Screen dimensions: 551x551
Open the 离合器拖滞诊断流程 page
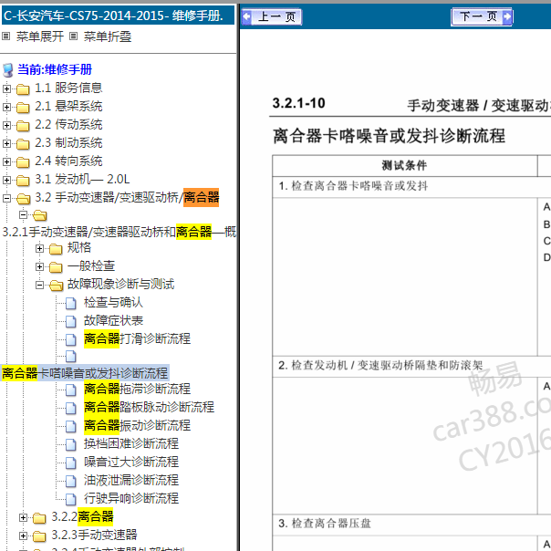click(137, 390)
